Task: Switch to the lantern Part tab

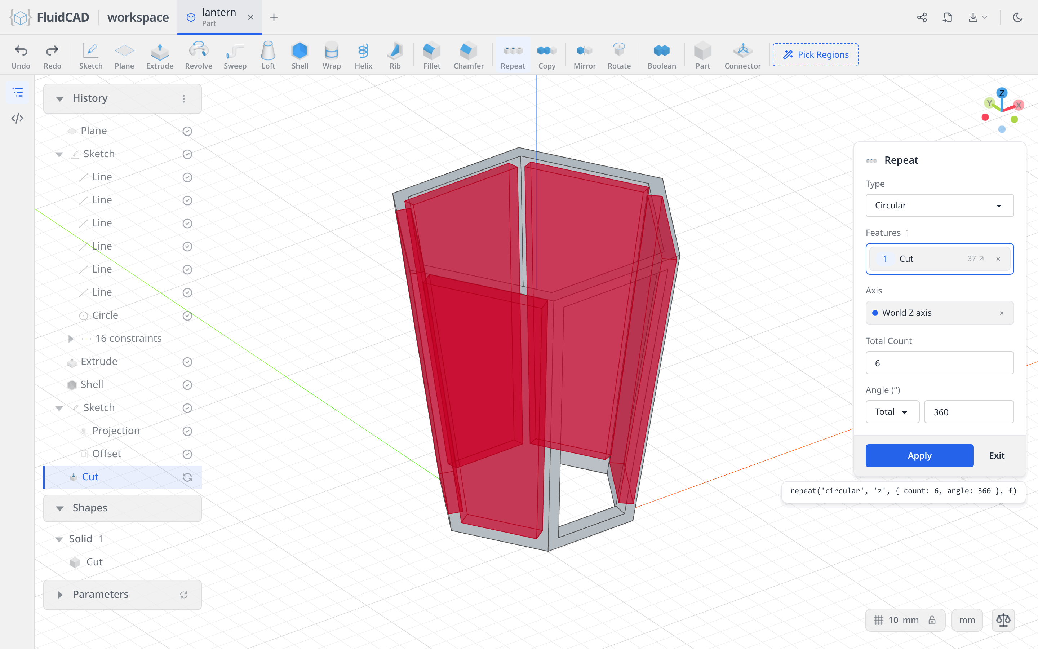Action: [219, 17]
